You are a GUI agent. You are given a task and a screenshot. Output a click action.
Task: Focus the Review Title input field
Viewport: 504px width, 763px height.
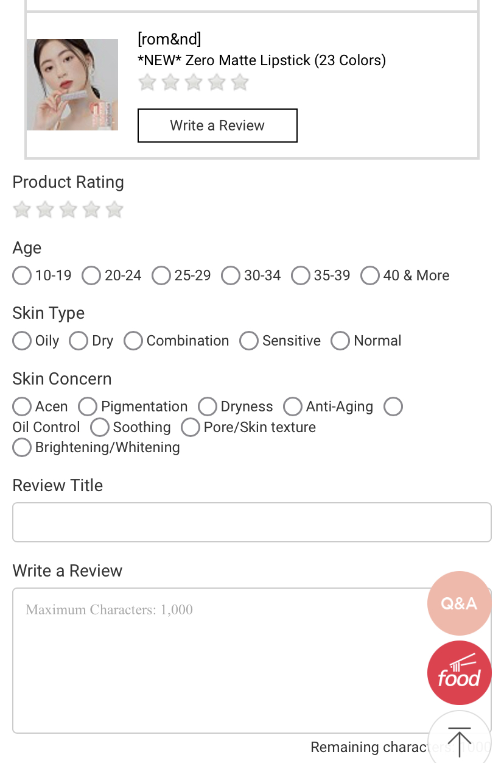tap(251, 522)
